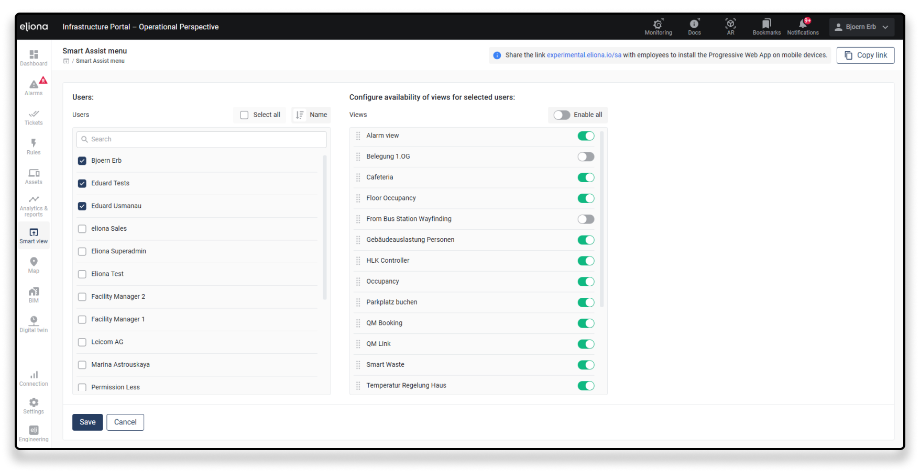Check the eliona Sales user checkbox
Viewport: 920px width, 471px height.
point(82,229)
